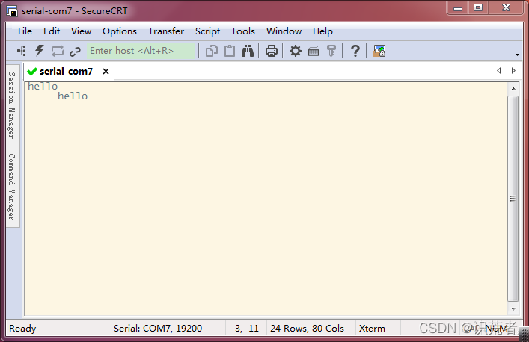Click the first hello line in terminal

pyautogui.click(x=43, y=87)
